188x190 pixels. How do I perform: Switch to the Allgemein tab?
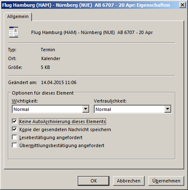tap(18, 16)
